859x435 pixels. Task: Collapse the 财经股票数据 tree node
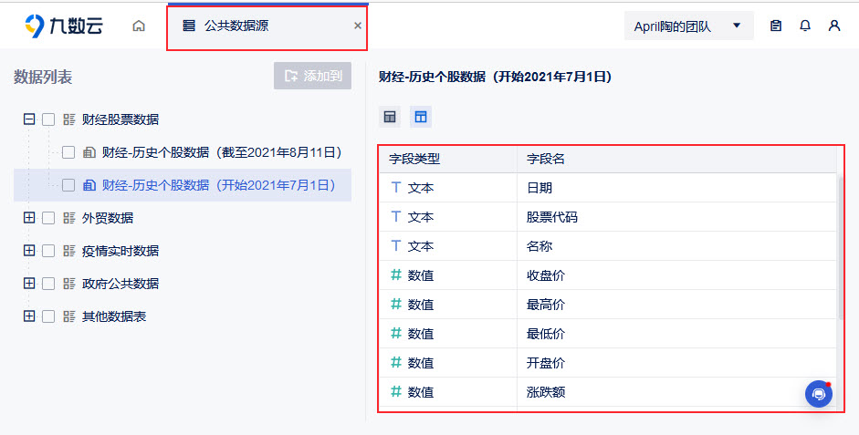coord(29,119)
